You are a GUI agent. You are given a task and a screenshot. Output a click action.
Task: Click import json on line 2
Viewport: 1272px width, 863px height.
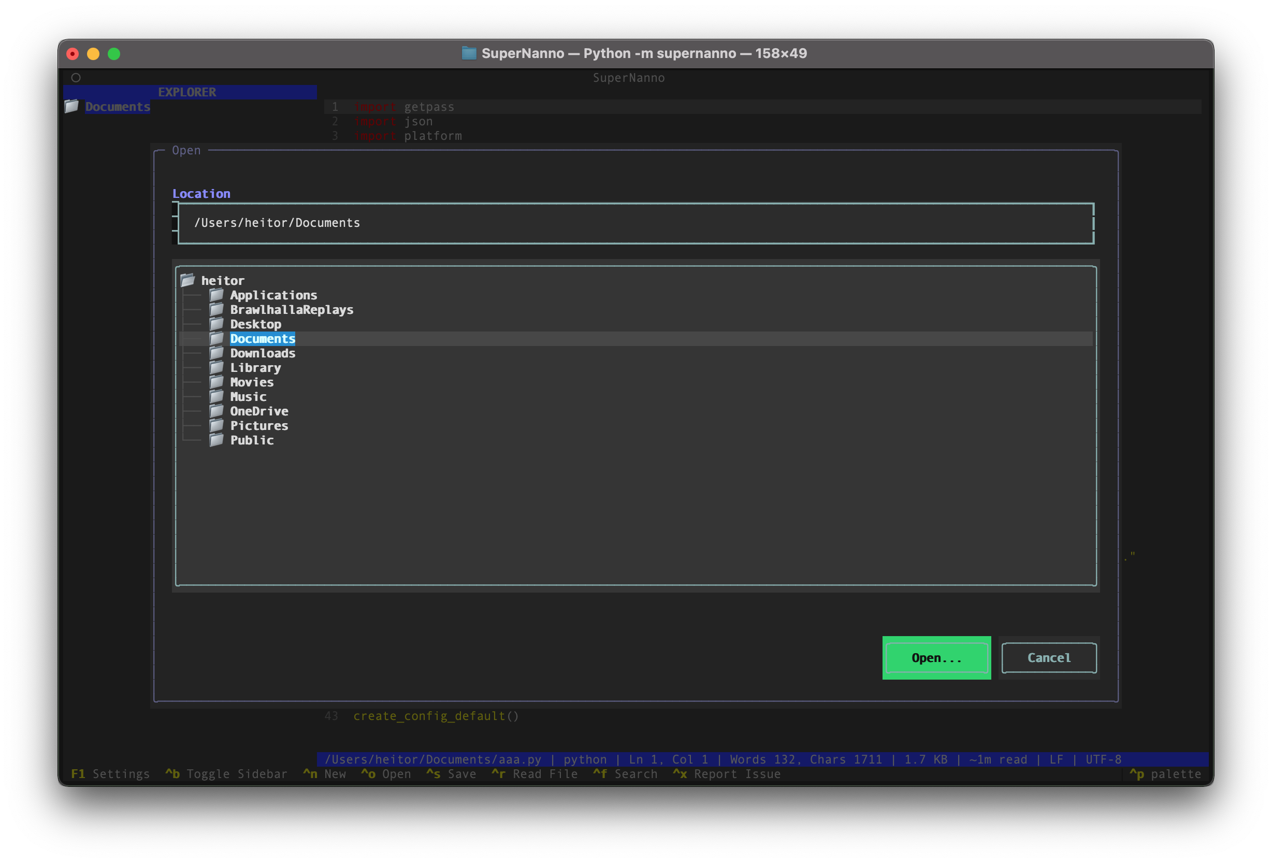[x=393, y=121]
